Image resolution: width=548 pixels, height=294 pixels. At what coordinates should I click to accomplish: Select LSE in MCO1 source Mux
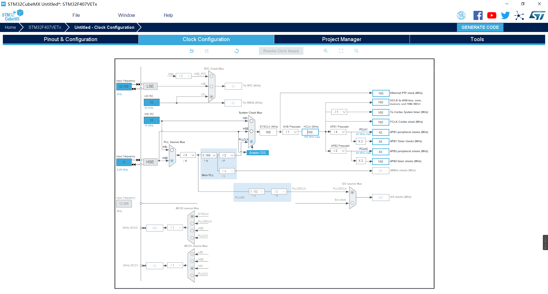point(192,254)
